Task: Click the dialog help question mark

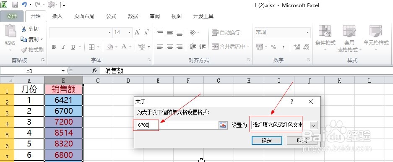Action: coord(292,102)
